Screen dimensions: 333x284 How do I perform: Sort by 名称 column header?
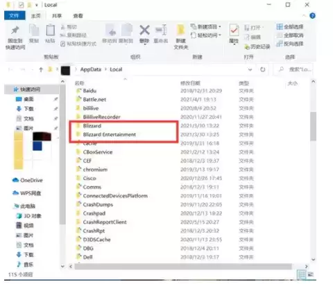click(x=79, y=83)
